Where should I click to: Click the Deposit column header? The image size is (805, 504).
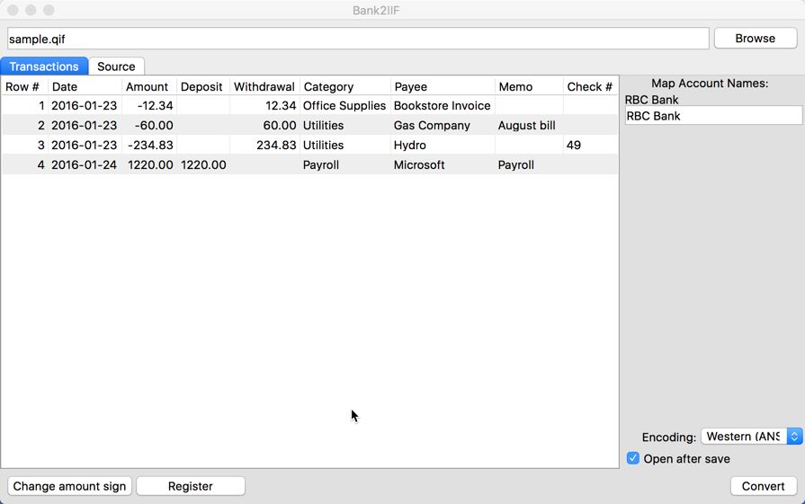pyautogui.click(x=202, y=86)
